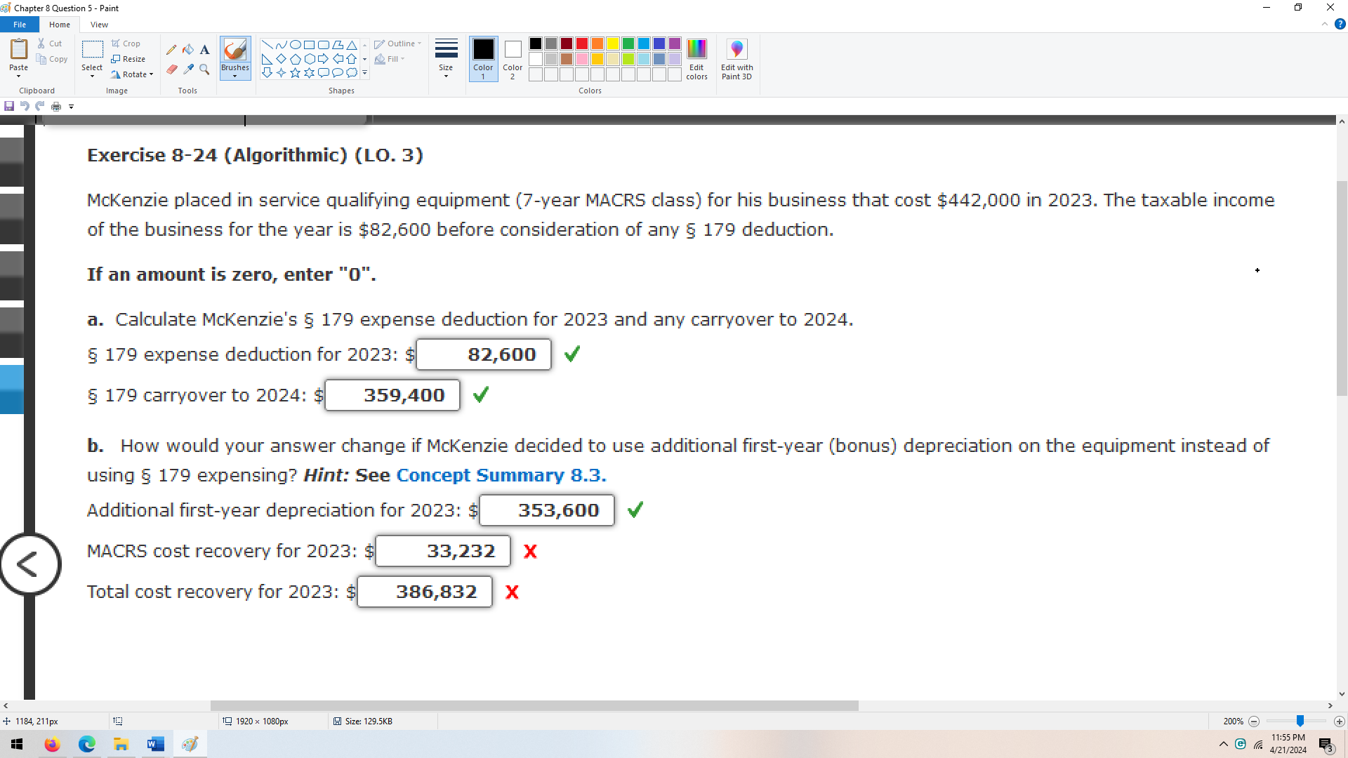Switch to the View tab

[x=99, y=24]
